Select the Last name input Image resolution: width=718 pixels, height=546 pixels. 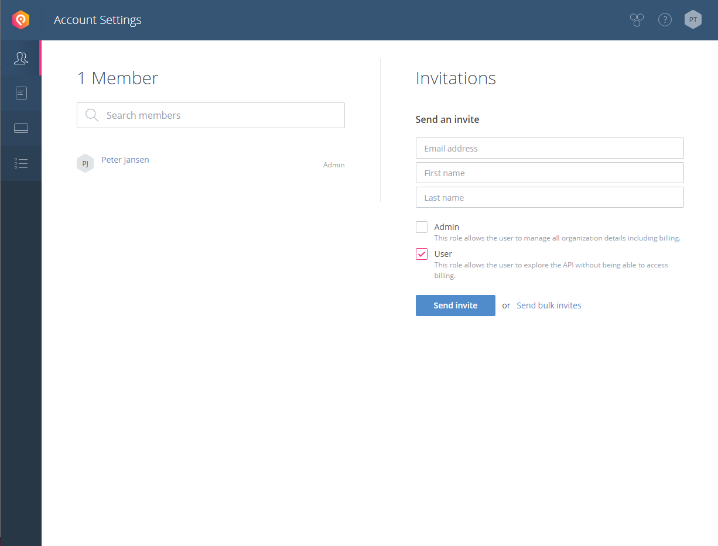coord(550,197)
